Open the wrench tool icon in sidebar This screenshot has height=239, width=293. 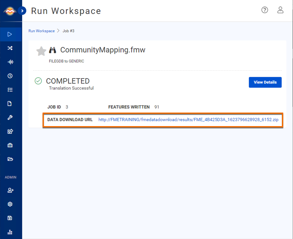10,117
